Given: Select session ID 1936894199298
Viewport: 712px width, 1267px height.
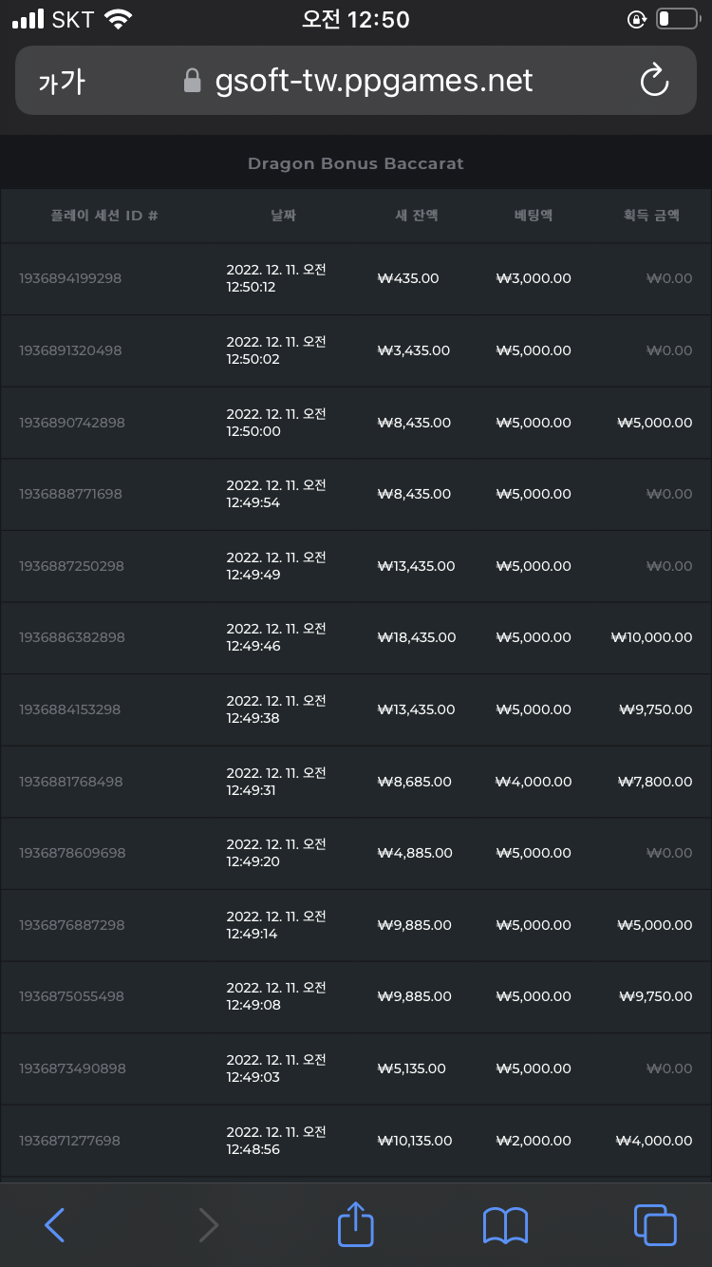Looking at the screenshot, I should (x=70, y=278).
